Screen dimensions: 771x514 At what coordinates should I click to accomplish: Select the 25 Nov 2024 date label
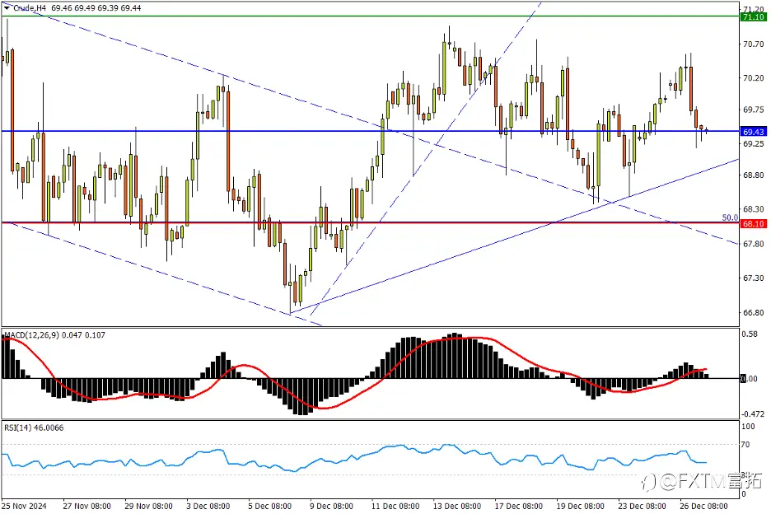24,506
